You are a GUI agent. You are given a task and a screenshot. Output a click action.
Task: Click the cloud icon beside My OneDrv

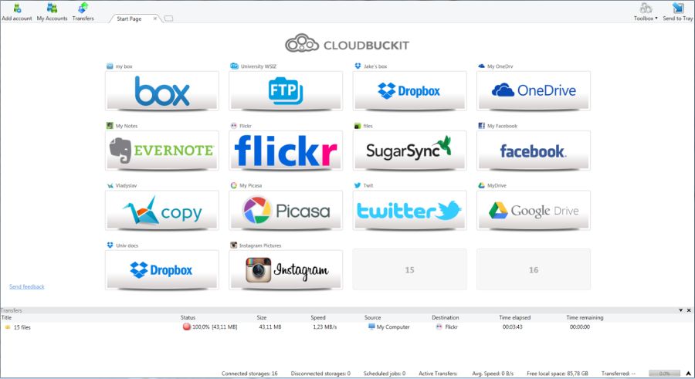tap(481, 66)
